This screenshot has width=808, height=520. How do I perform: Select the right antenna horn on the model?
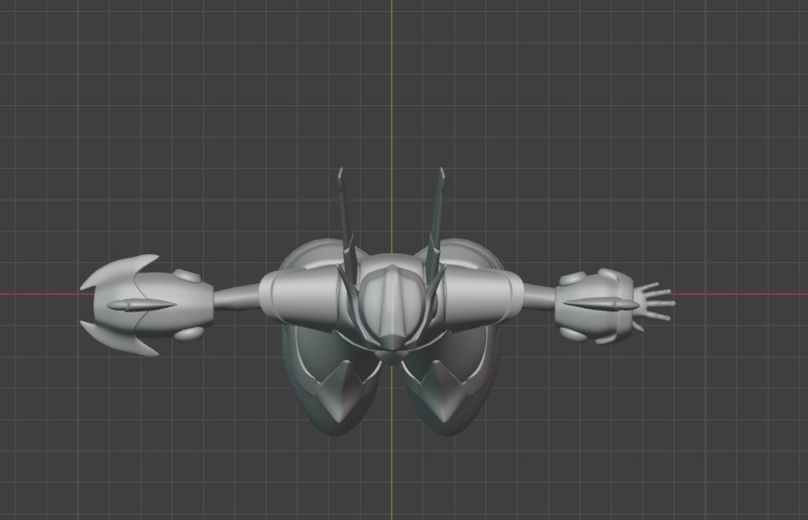(435, 224)
